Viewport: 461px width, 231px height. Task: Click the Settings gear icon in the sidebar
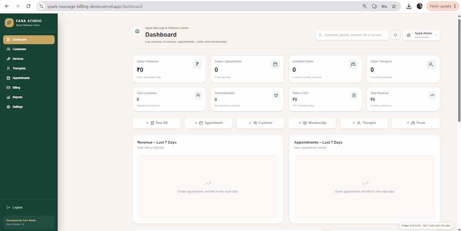8,107
